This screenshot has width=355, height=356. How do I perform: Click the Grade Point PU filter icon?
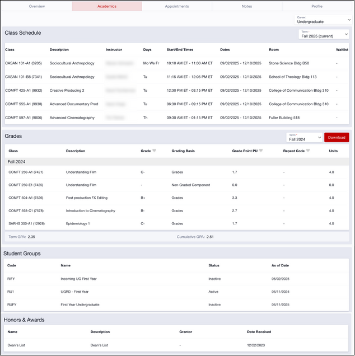click(261, 151)
